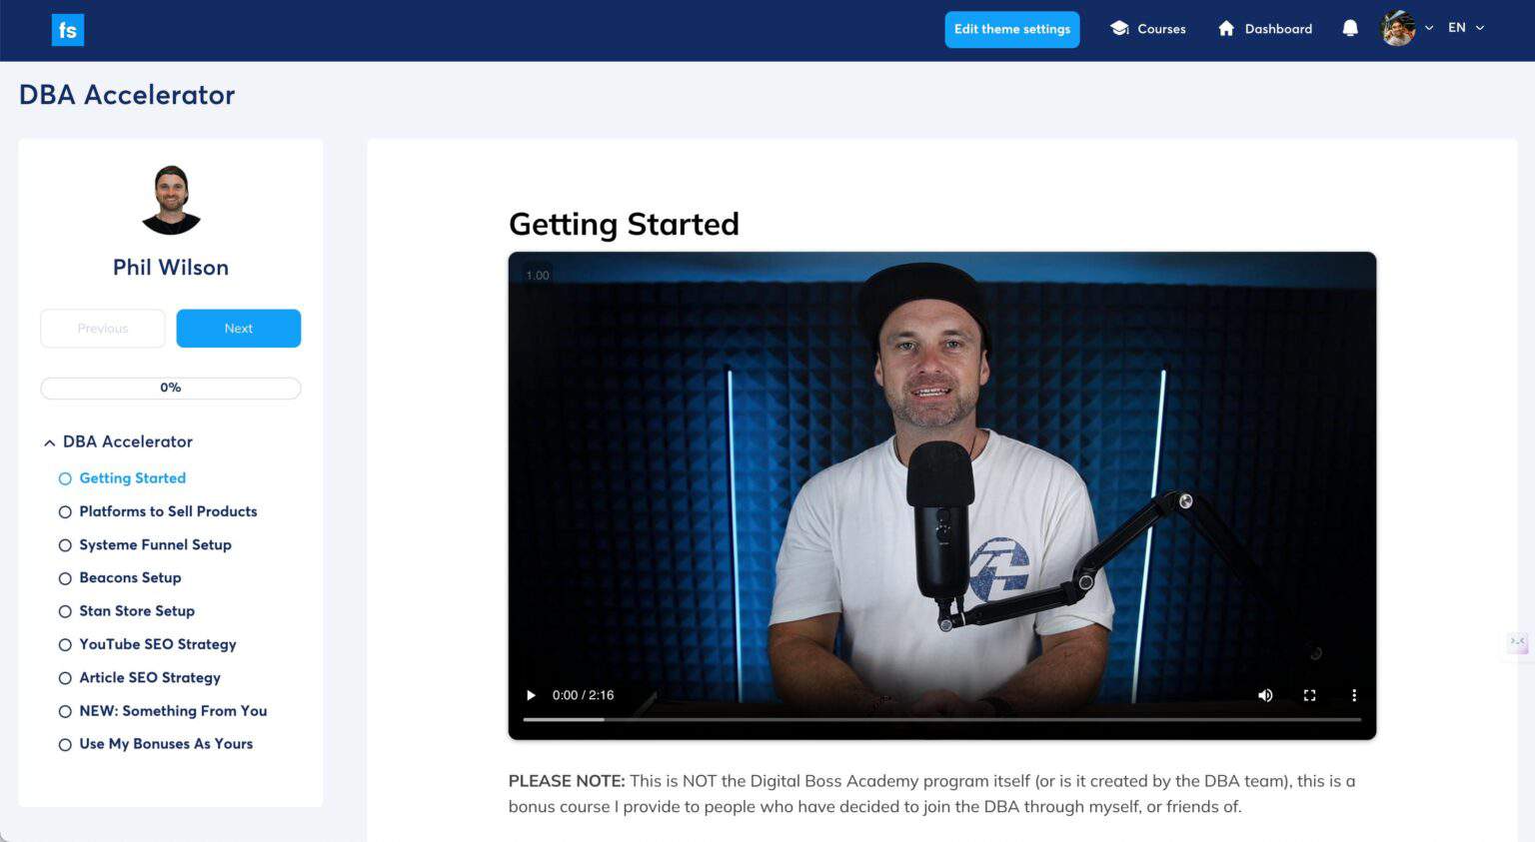Open the video options three-dot menu
The width and height of the screenshot is (1535, 842).
pyautogui.click(x=1354, y=694)
